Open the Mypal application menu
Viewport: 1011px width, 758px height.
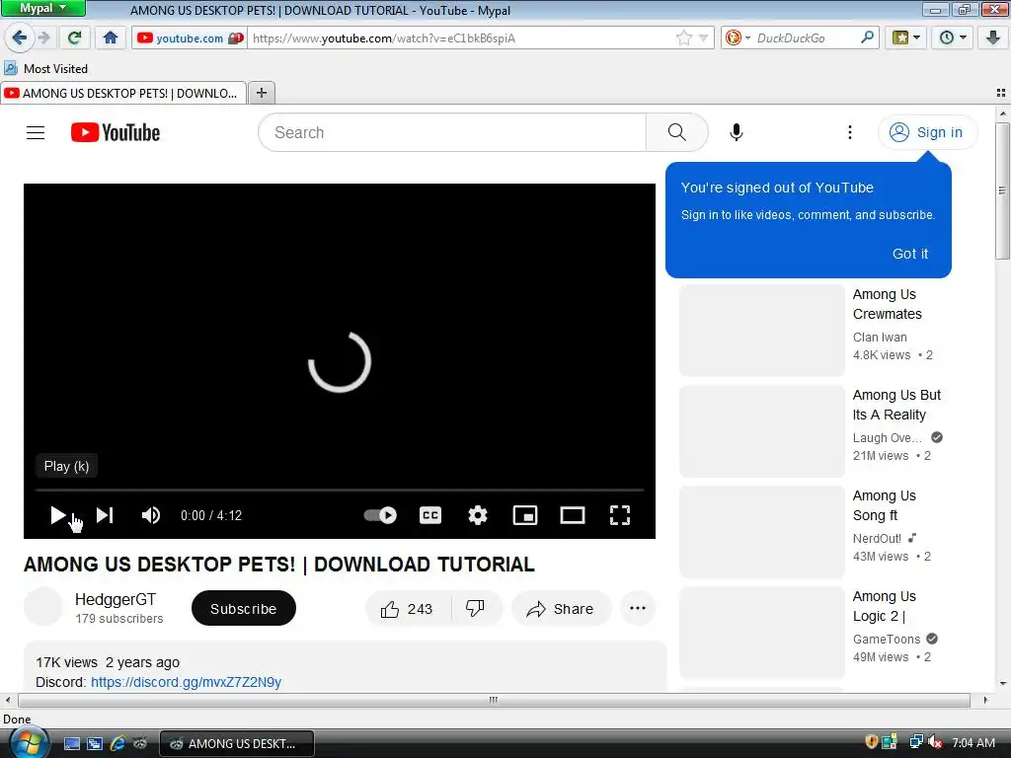coord(42,8)
